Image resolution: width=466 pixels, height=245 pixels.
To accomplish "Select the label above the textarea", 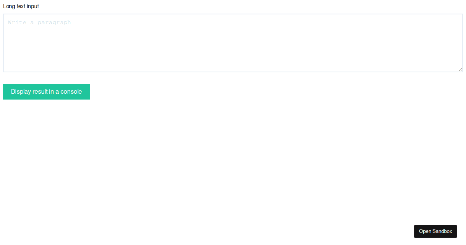I will click(21, 6).
